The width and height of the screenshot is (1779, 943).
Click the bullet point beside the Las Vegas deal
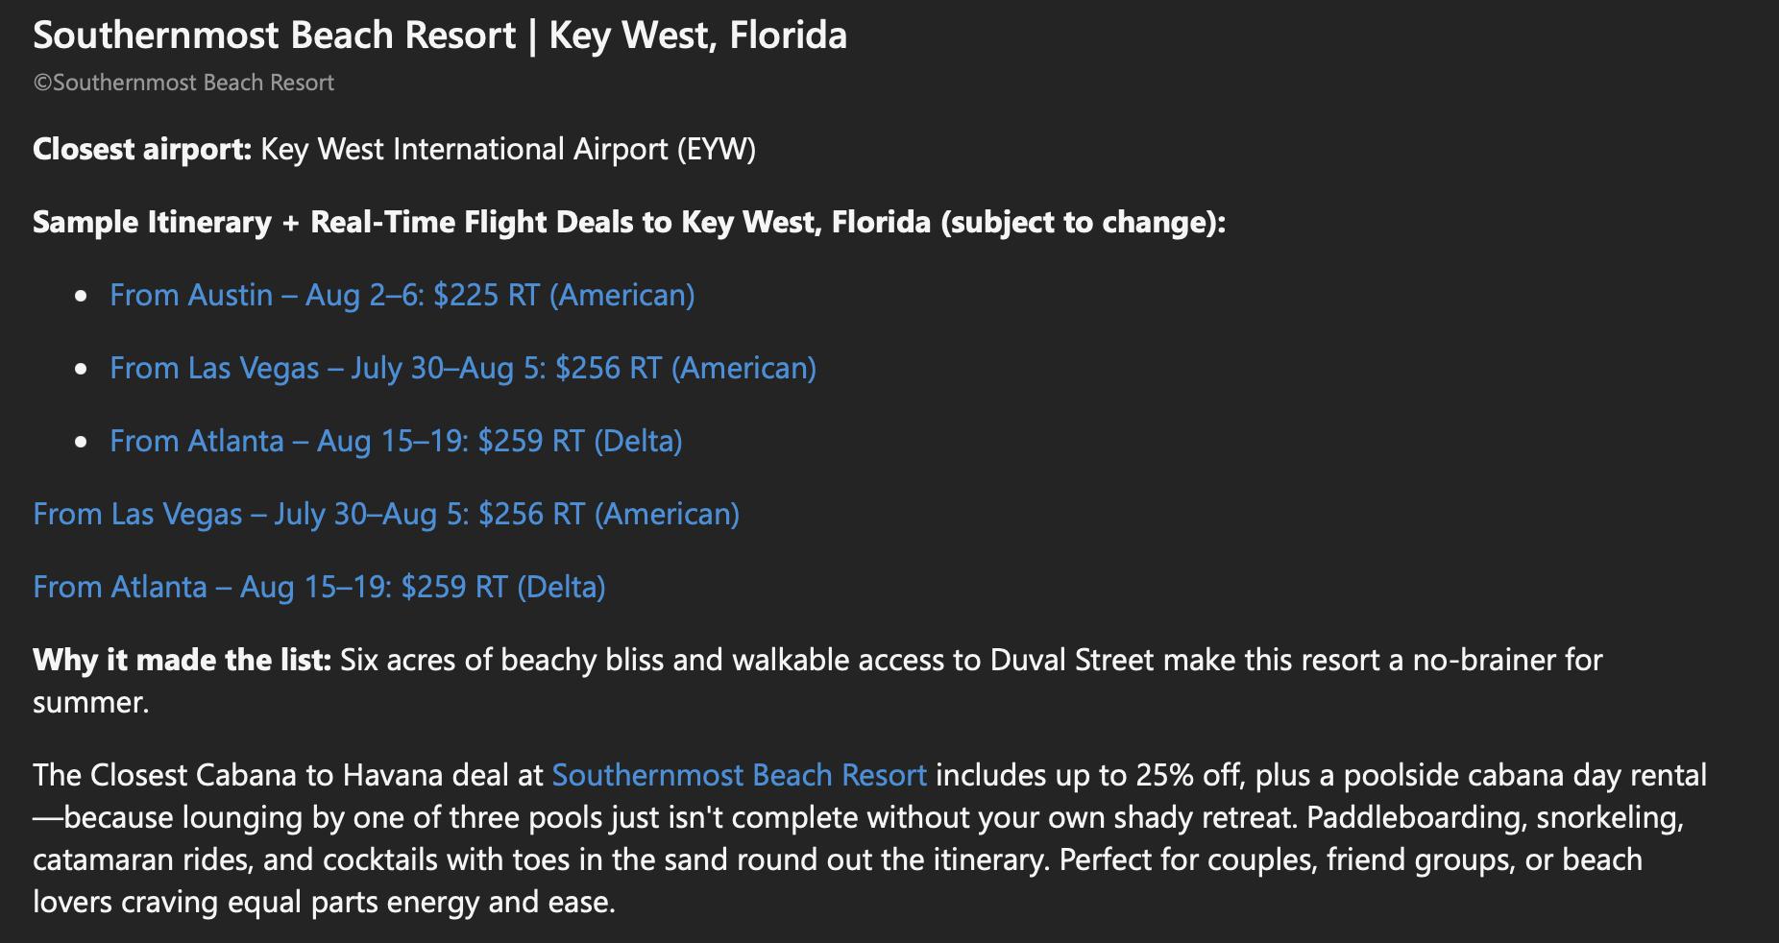tap(82, 369)
